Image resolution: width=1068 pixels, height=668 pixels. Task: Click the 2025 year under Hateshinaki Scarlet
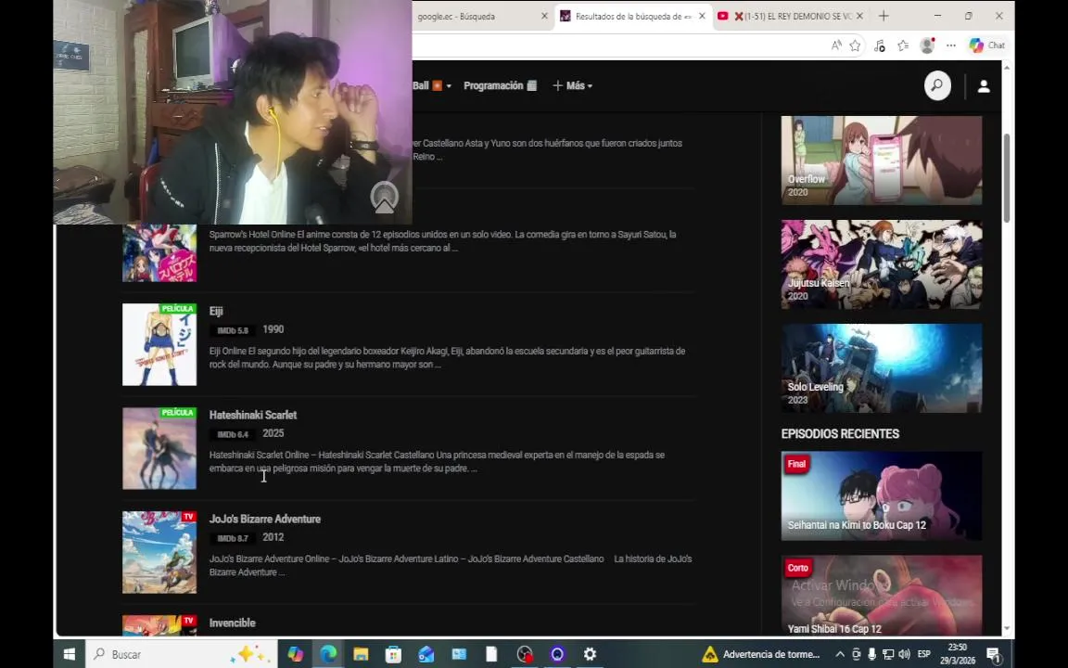tap(273, 433)
